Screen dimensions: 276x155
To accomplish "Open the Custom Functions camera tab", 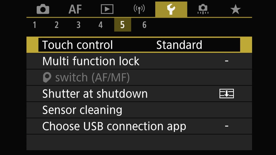I will click(203, 9).
